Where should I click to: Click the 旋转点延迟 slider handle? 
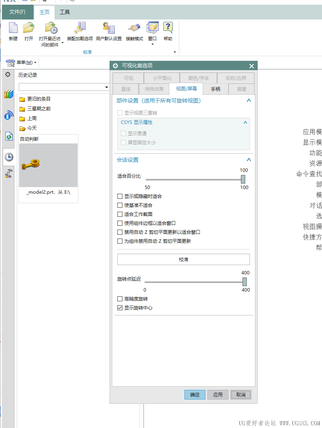click(245, 282)
